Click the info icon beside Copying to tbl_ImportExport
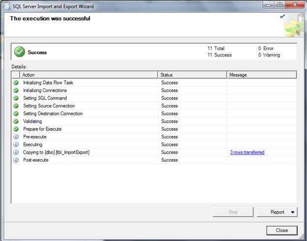This screenshot has height=241, width=307. point(16,152)
